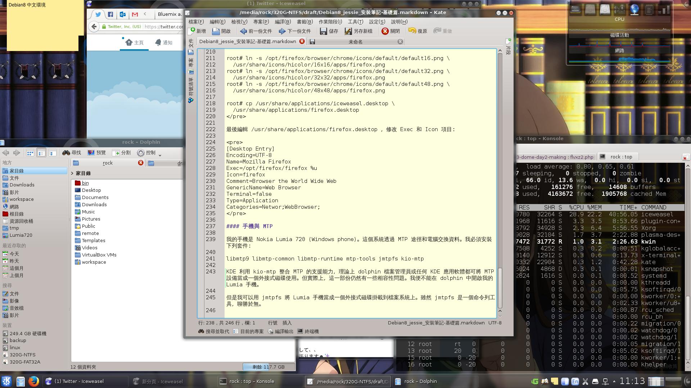Show hidden system tray icons arrow
The width and height of the screenshot is (691, 388).
pyautogui.click(x=614, y=381)
